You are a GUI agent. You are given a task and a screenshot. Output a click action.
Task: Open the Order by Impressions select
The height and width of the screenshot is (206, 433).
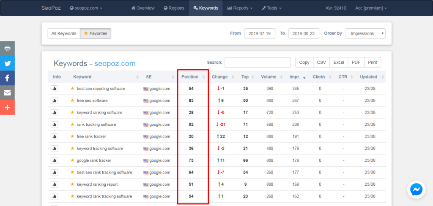366,33
